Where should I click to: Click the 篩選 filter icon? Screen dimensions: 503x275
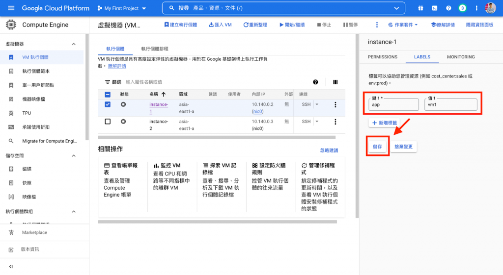click(x=108, y=82)
